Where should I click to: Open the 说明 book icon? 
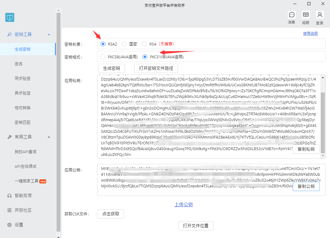coord(306,15)
